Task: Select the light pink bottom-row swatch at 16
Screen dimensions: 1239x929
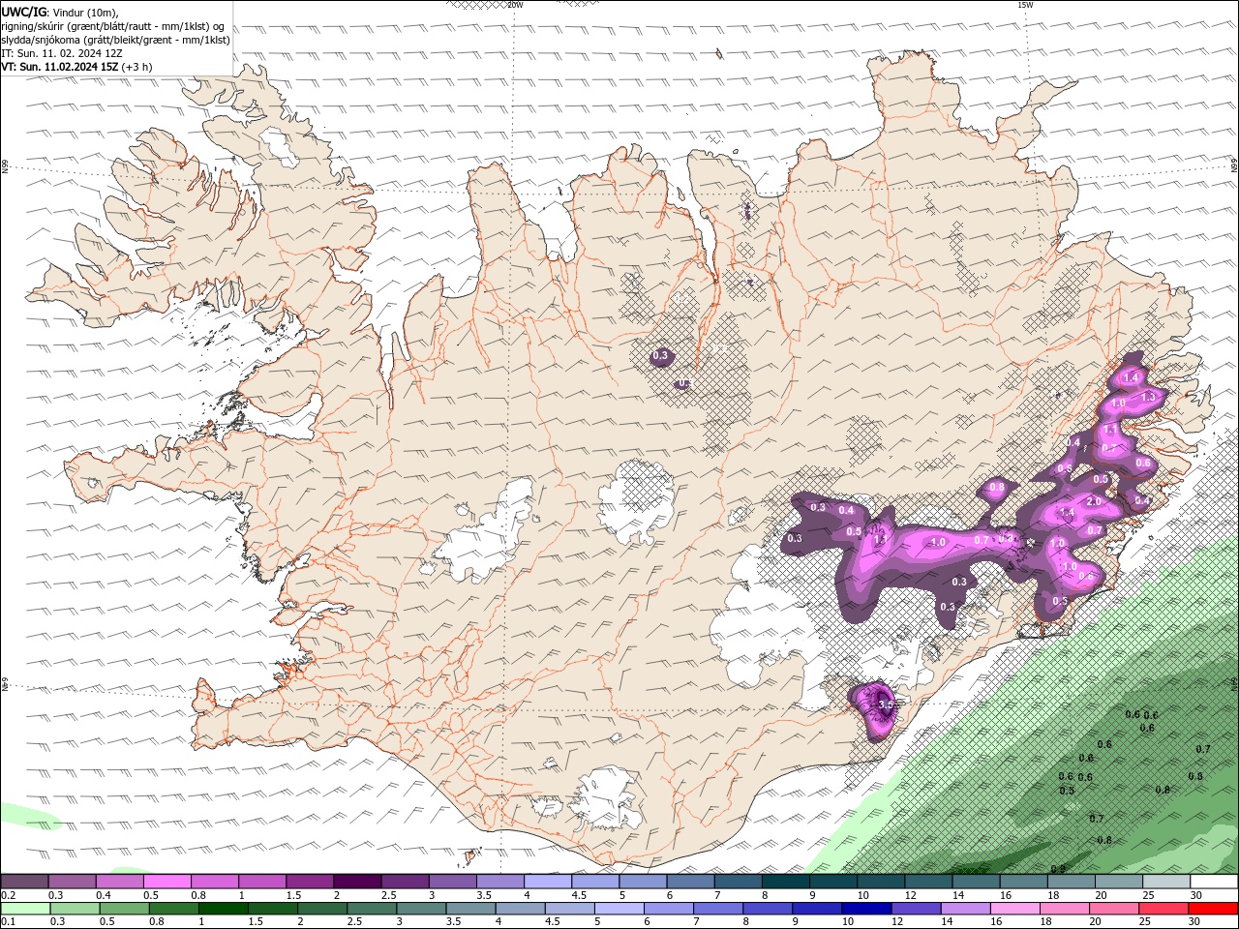Action: point(1015,909)
